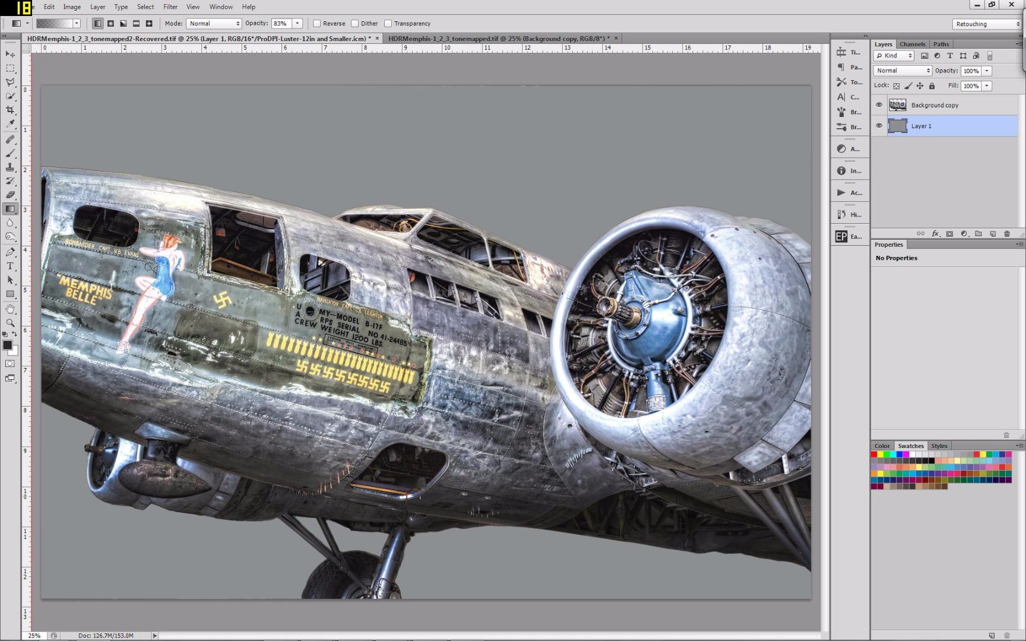This screenshot has width=1026, height=641.
Task: Open layer Opacity slider arrow
Action: [x=987, y=71]
